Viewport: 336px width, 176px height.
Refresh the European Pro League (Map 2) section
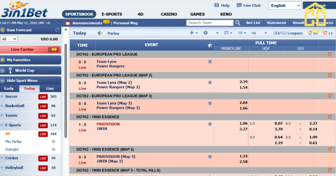[x=330, y=75]
